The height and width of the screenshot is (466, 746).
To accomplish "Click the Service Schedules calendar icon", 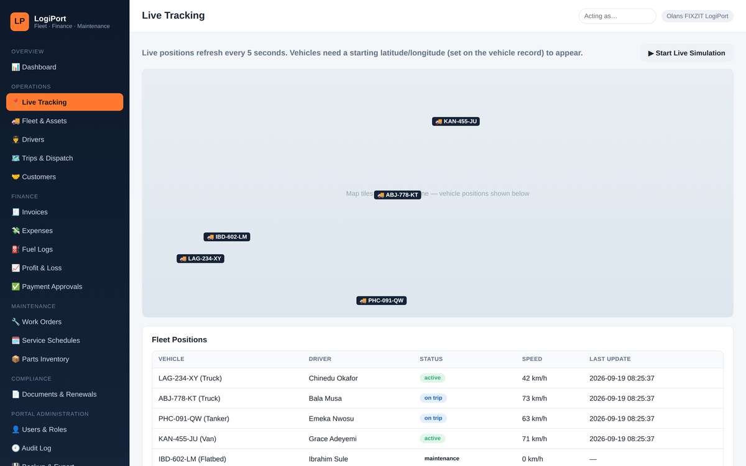I will 16,340.
